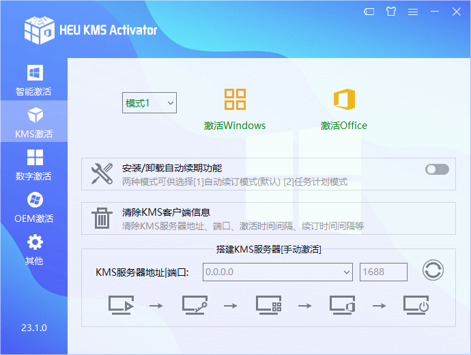
Task: Click the KMS服务器地址|端口 label
Action: click(142, 272)
